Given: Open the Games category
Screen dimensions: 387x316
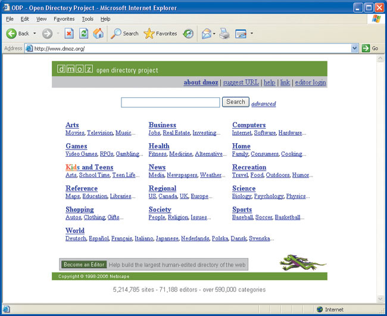Looking at the screenshot, I should 76,146.
